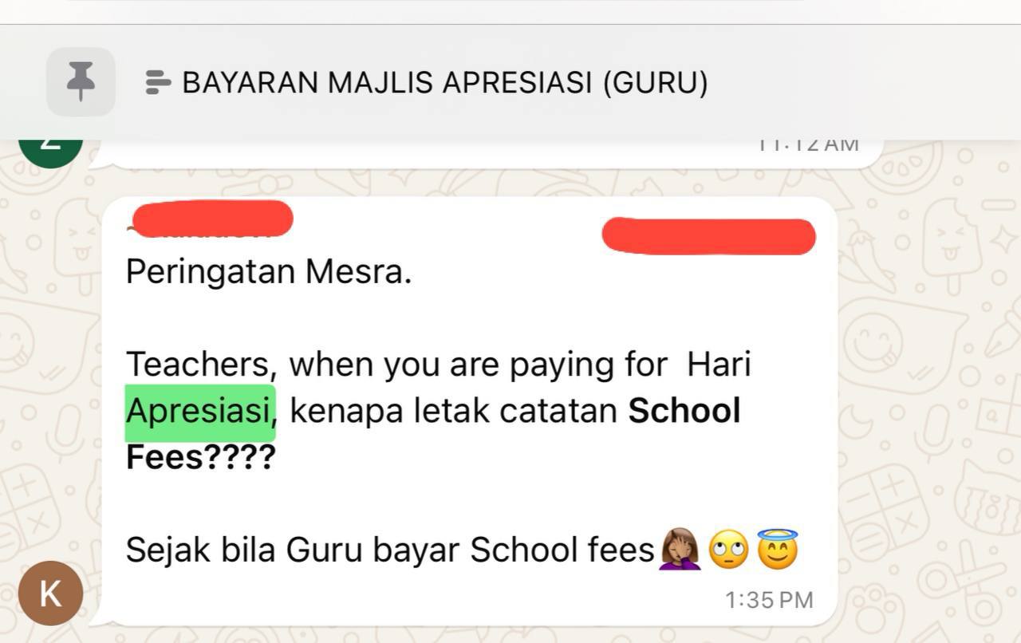Click the smiling halo angel emoji
This screenshot has width=1021, height=643.
(778, 549)
